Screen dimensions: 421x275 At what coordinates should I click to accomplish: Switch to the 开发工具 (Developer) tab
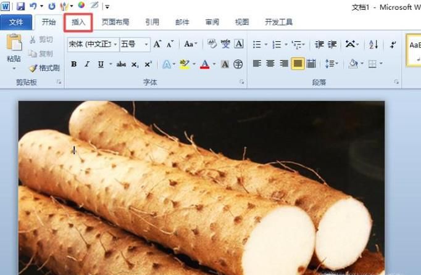pos(278,22)
